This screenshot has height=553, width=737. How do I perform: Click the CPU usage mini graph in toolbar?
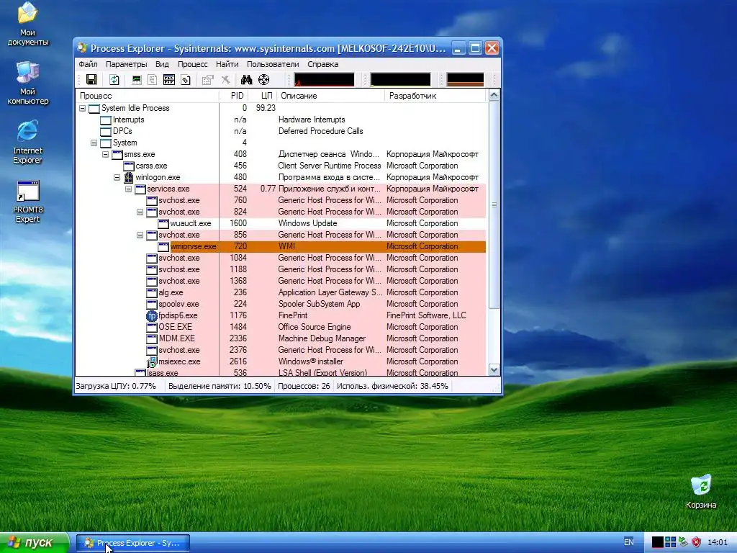click(325, 79)
